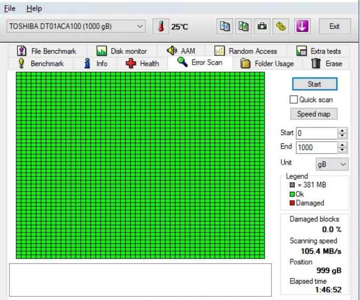Screen dimensions: 360x300
Task: Increase the Start value with up arrow
Action: (x=342, y=131)
